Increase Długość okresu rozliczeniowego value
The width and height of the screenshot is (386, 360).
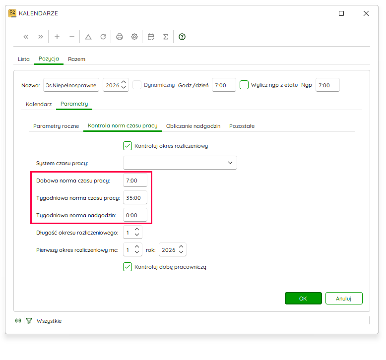click(x=137, y=229)
